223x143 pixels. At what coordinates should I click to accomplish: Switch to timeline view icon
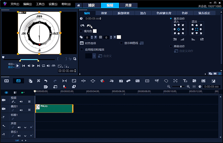(x=18, y=81)
